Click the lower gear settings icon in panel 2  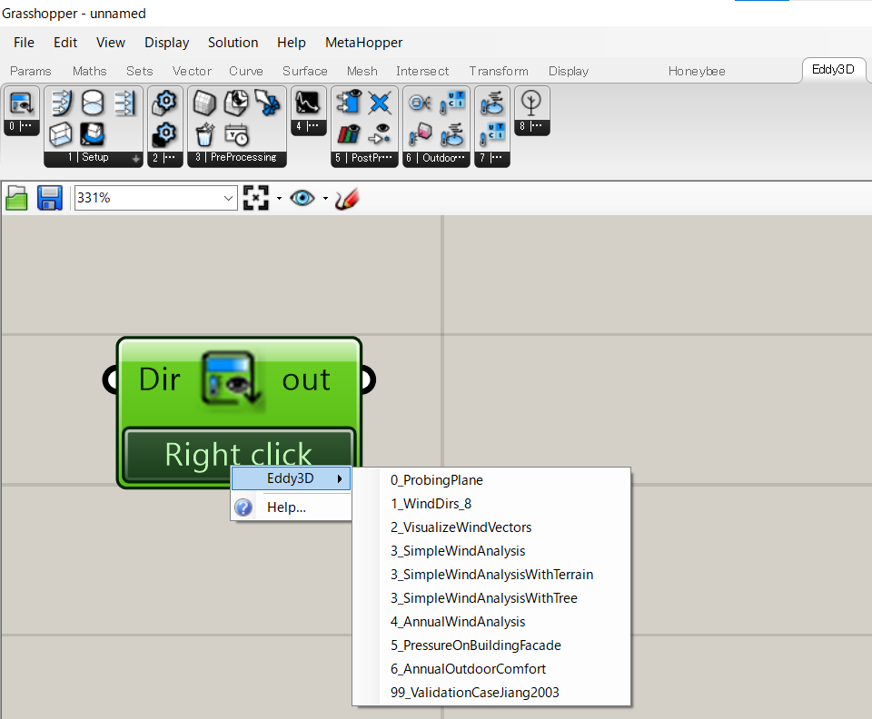click(165, 134)
